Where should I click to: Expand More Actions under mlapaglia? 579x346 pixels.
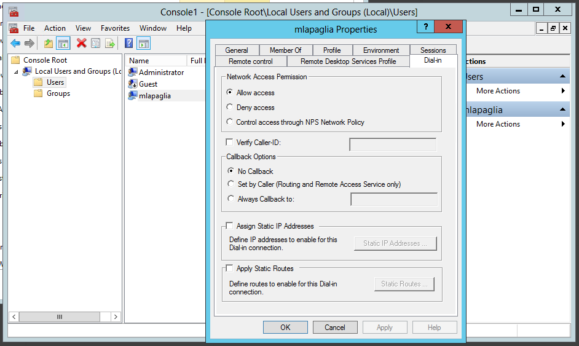pos(563,124)
